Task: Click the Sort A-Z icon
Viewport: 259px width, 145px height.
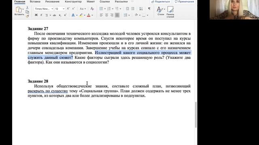Action: [141, 8]
